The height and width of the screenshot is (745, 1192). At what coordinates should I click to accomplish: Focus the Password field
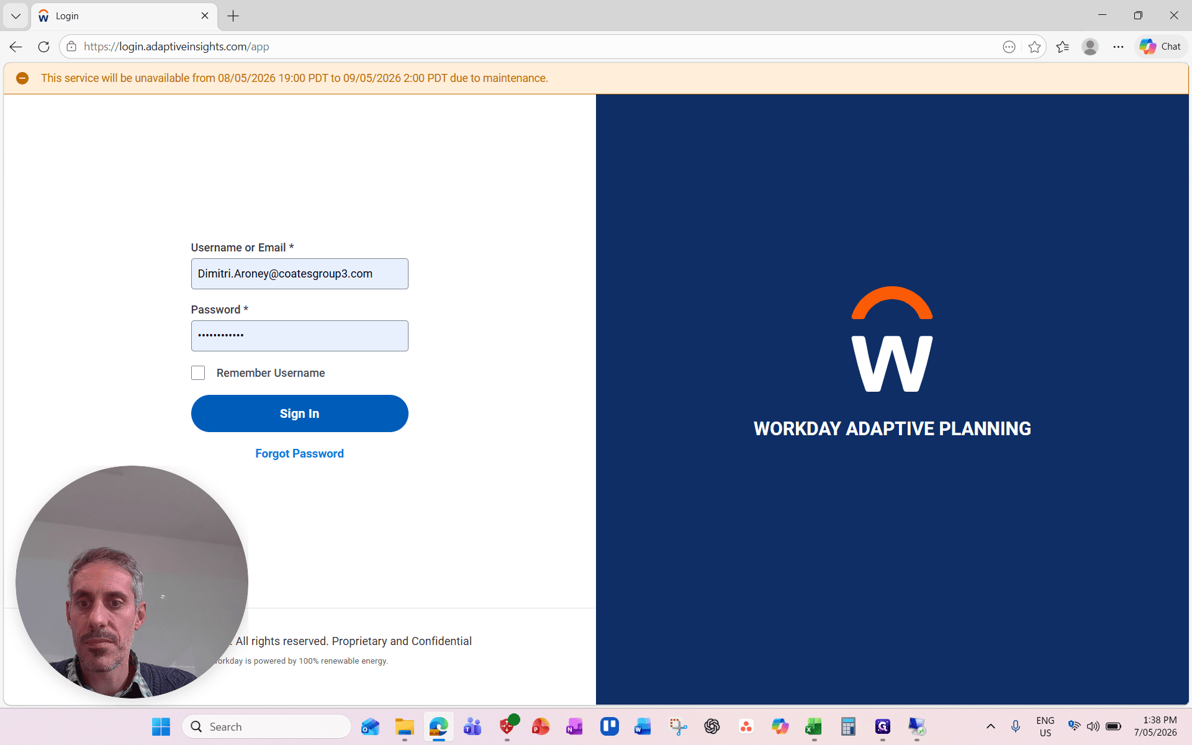point(299,336)
